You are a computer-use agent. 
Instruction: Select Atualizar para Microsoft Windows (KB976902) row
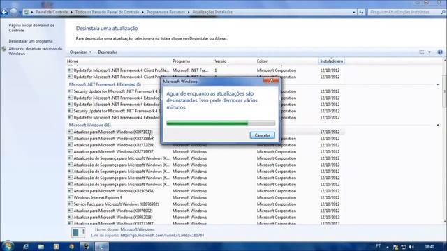tap(206, 211)
